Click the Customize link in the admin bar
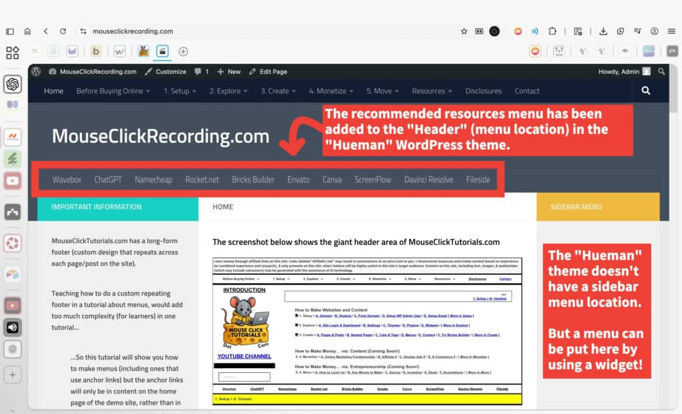Screen dimensions: 682x414 pos(165,71)
